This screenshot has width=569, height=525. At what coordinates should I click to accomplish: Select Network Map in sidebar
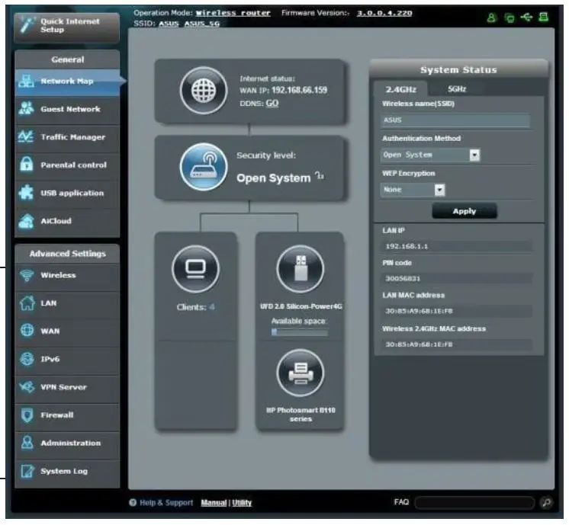[67, 82]
